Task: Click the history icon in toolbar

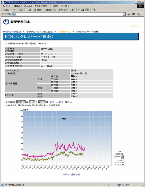Action: click(x=72, y=10)
